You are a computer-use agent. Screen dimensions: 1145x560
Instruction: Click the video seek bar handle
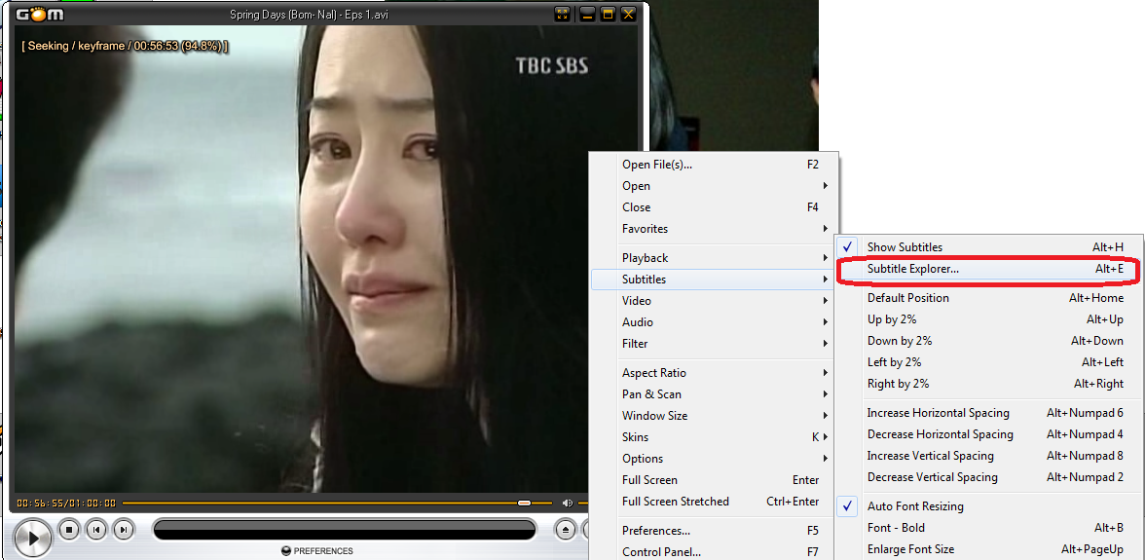[x=524, y=504]
